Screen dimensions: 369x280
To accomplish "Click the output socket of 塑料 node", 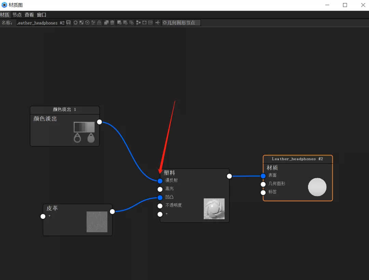I will (229, 176).
